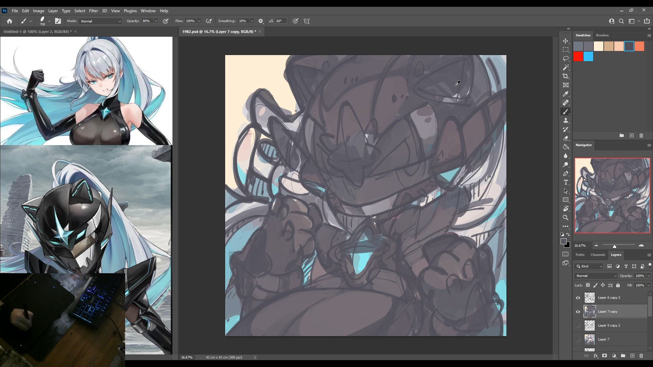Screen dimensions: 653x367
Task: Open the layer filter Kind dropdown
Action: coord(589,266)
